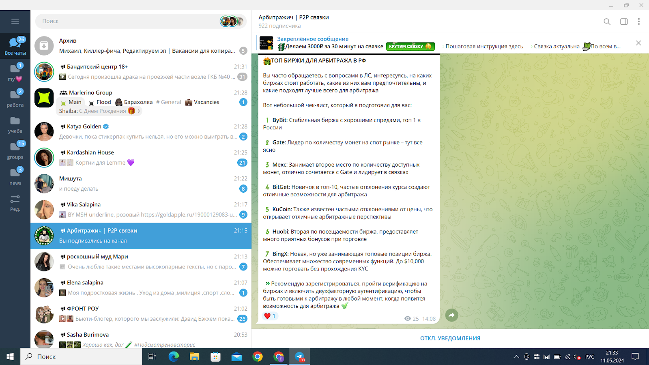Open the Sasha Burimova channel

[x=141, y=338]
